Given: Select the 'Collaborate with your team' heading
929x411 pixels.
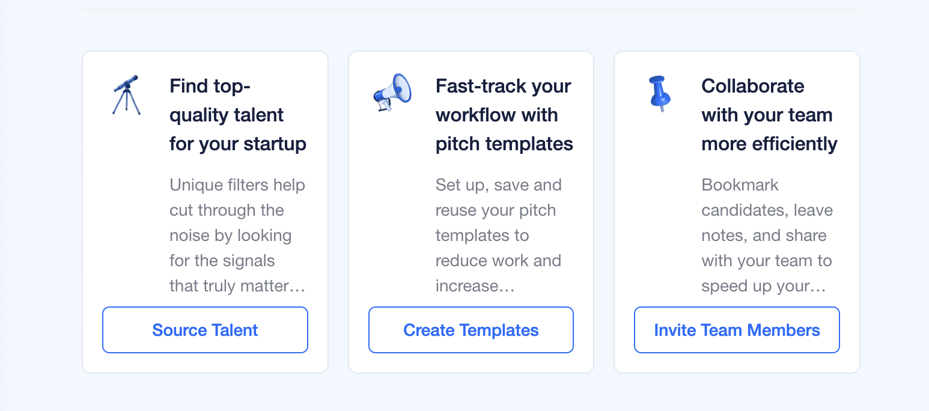Looking at the screenshot, I should pyautogui.click(x=769, y=114).
